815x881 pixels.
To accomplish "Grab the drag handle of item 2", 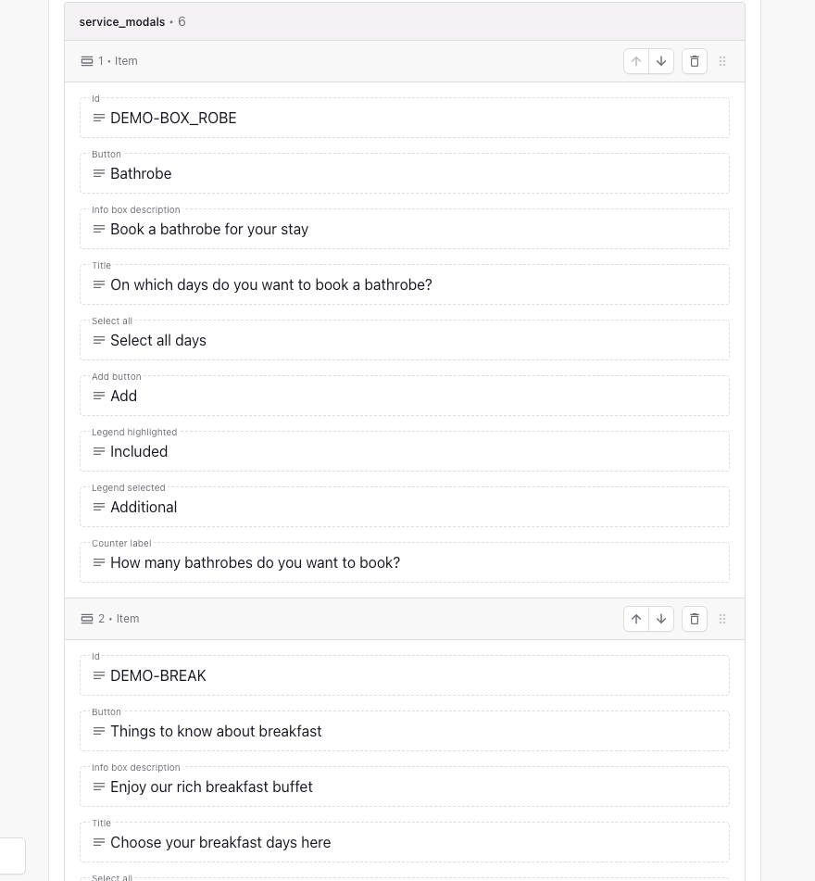I will click(722, 619).
